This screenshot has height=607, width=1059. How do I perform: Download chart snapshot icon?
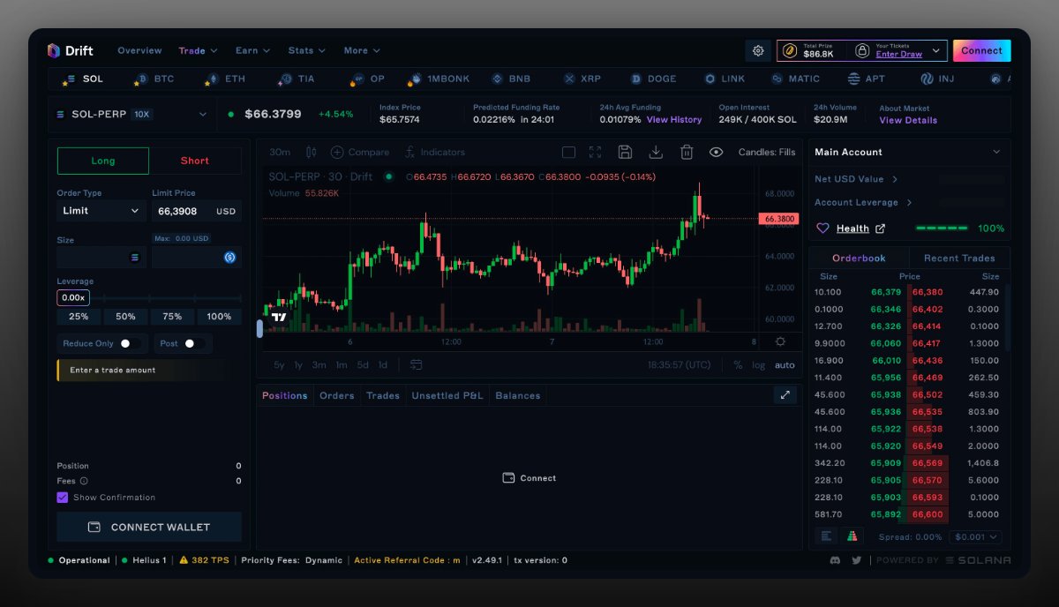(x=656, y=152)
